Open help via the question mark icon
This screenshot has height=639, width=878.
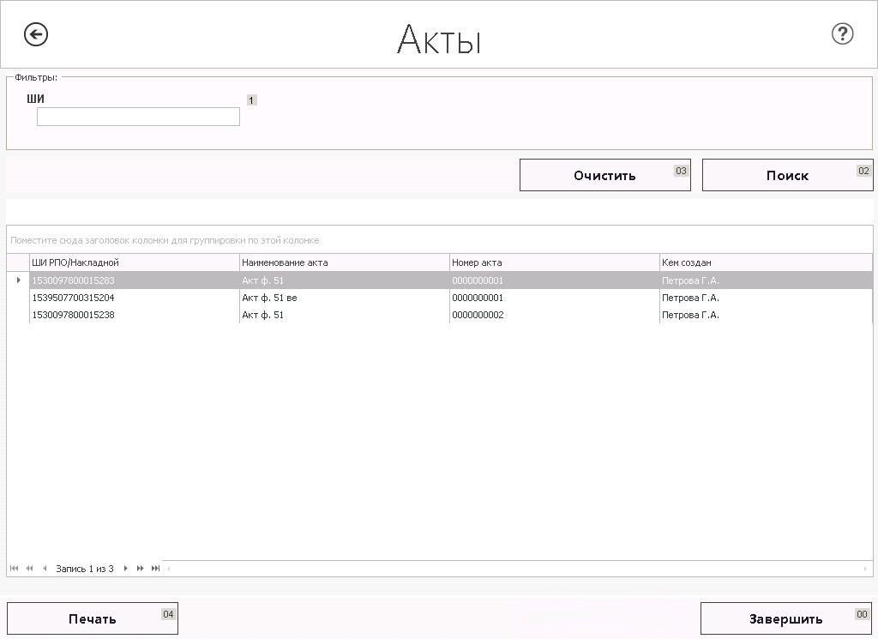(x=842, y=34)
